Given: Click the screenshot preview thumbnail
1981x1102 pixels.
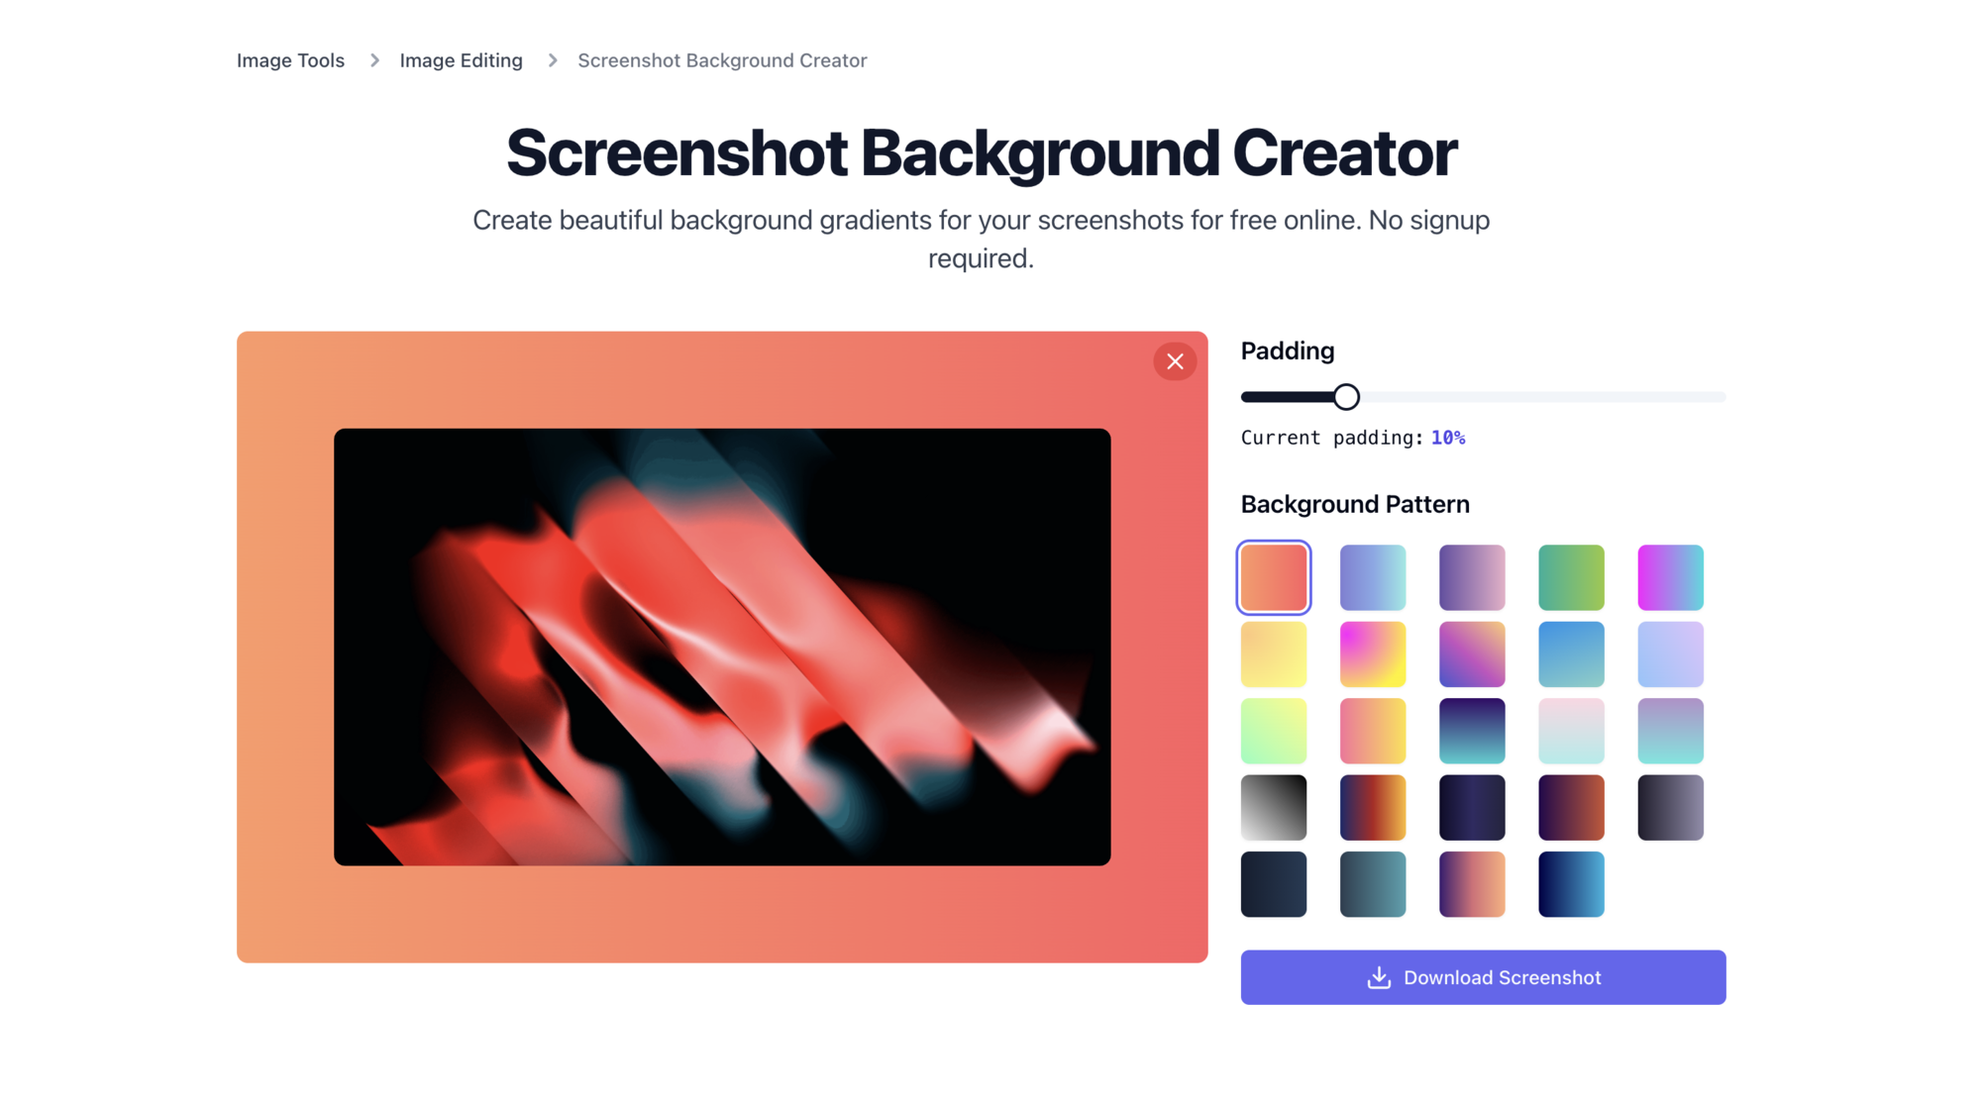Looking at the screenshot, I should [x=722, y=646].
